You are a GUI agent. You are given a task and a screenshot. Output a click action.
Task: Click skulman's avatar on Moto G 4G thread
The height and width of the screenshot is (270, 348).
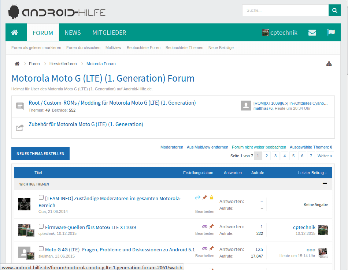pos(24,252)
